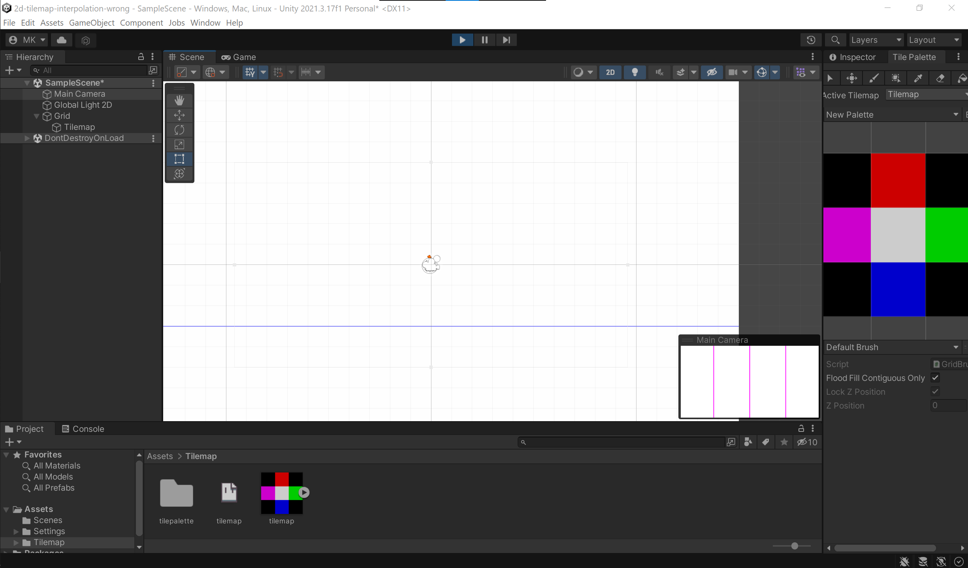Select the Hand tool in Scene overlay
The image size is (968, 568).
tap(179, 100)
